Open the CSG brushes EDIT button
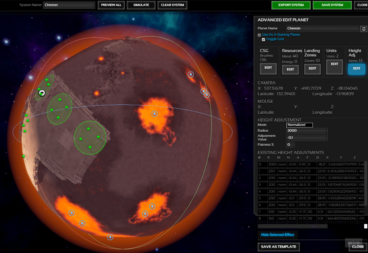The width and height of the screenshot is (368, 253). [x=268, y=69]
